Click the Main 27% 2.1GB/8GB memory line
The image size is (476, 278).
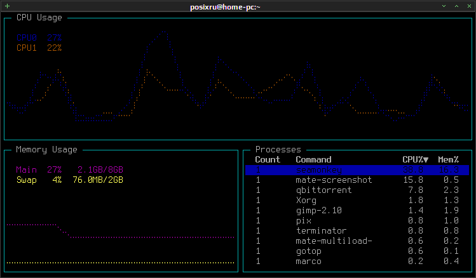click(69, 169)
